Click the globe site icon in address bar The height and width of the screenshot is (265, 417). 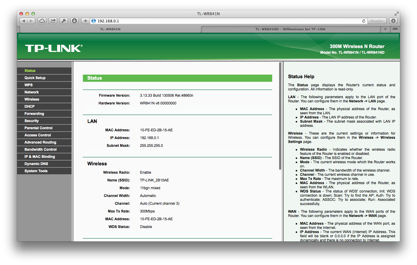(94, 21)
